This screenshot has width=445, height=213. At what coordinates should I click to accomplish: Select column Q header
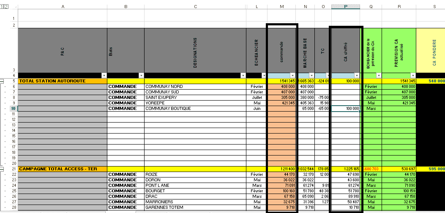point(371,7)
